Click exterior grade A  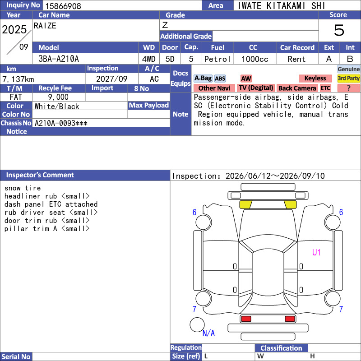329,59
